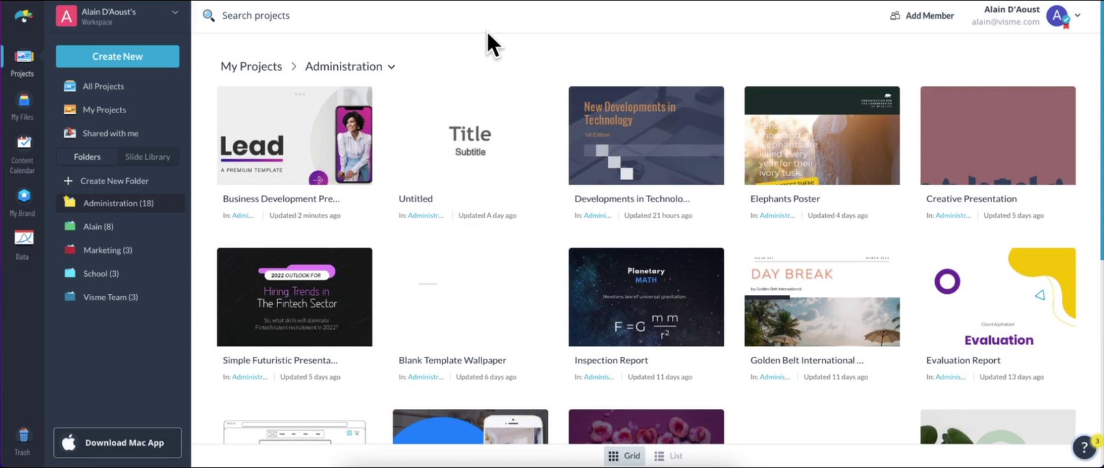Open Blank Template Wallpaper thumbnail
Image resolution: width=1104 pixels, height=468 pixels.
coord(470,297)
